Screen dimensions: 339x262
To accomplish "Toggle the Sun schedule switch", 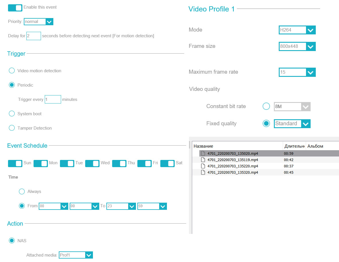I will 15,163.
